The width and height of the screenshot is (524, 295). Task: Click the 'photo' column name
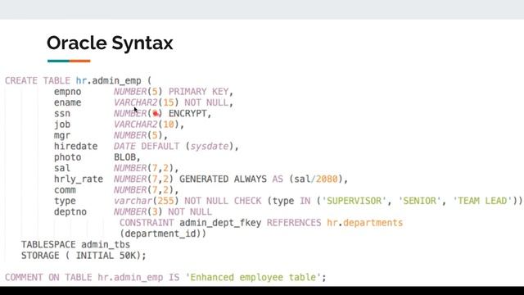pyautogui.click(x=67, y=157)
